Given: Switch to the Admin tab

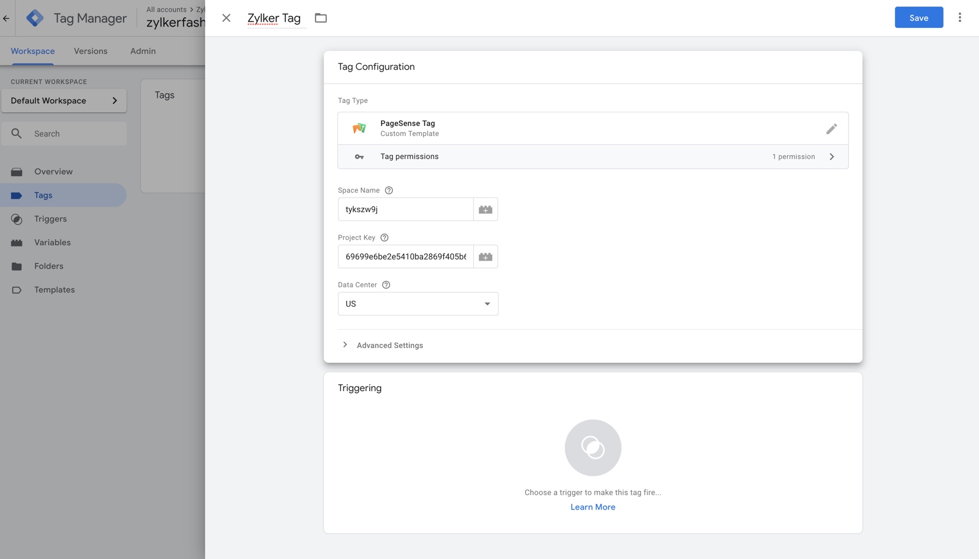Looking at the screenshot, I should click(143, 51).
